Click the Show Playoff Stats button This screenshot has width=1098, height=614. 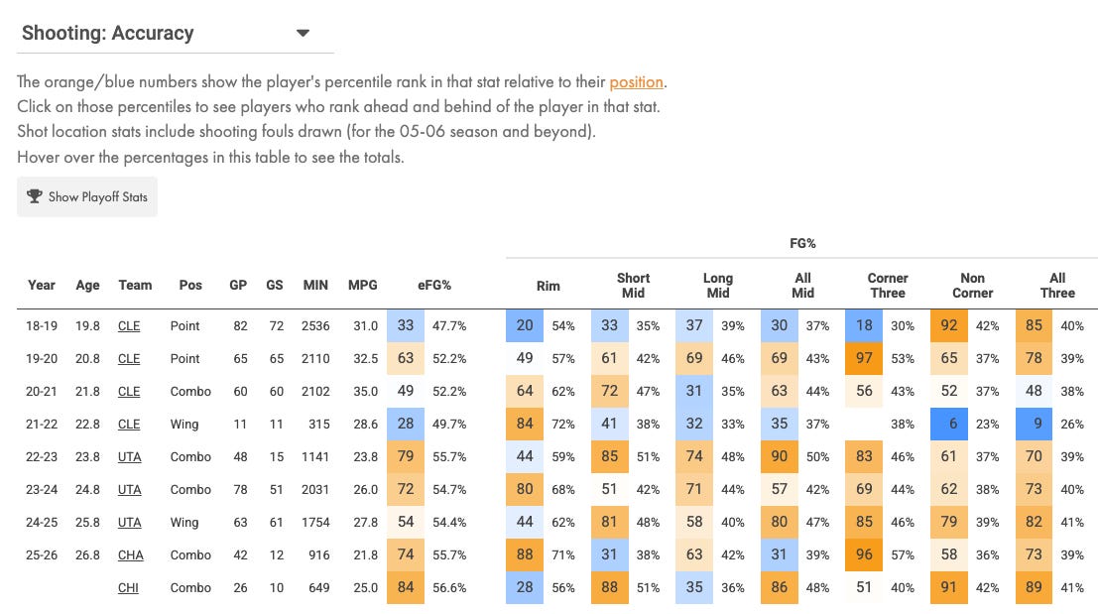point(87,196)
